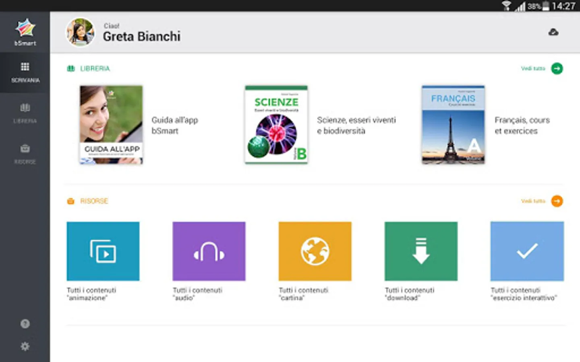Screen dimensions: 580x362
Task: Select the download contents tile
Action: click(421, 251)
